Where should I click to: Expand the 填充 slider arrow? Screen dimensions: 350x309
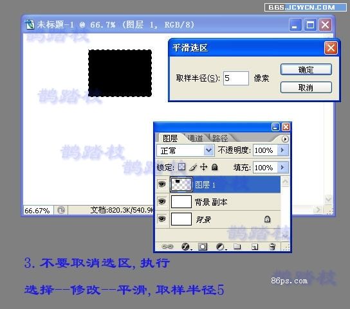tap(282, 168)
